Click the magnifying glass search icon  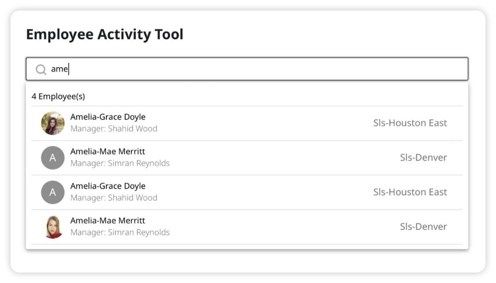41,69
